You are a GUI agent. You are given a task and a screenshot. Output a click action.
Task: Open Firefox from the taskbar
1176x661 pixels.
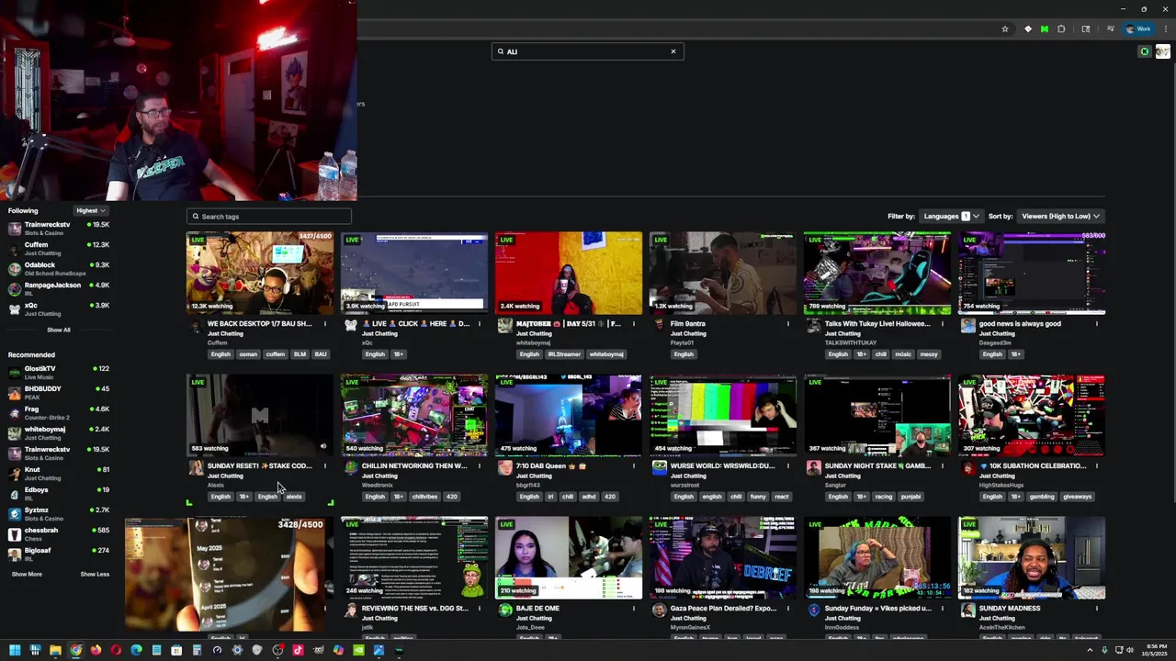(96, 650)
